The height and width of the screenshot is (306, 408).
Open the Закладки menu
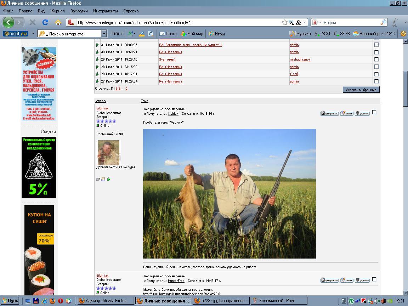click(79, 11)
